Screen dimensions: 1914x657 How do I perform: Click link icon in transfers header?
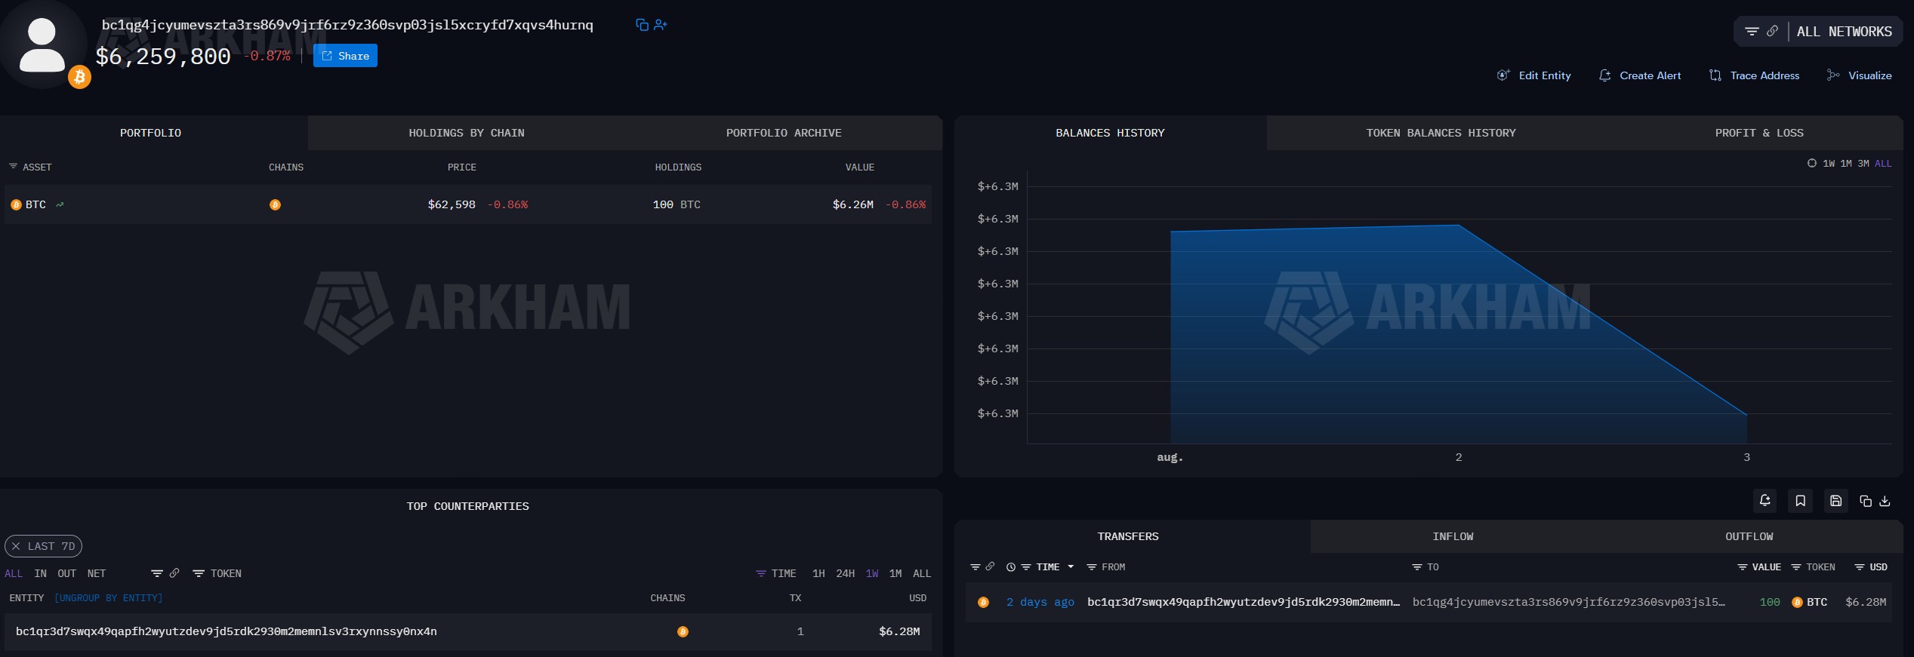click(x=990, y=566)
